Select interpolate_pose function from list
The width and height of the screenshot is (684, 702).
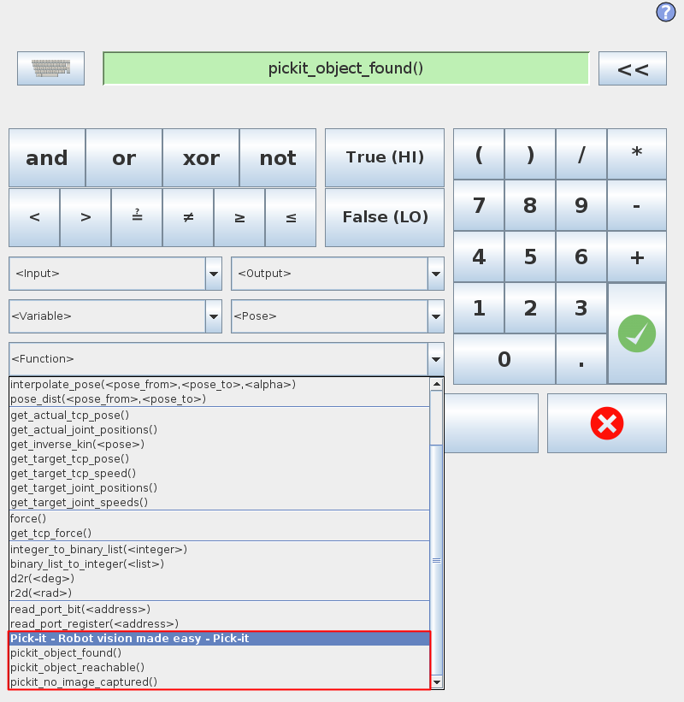pyautogui.click(x=220, y=385)
